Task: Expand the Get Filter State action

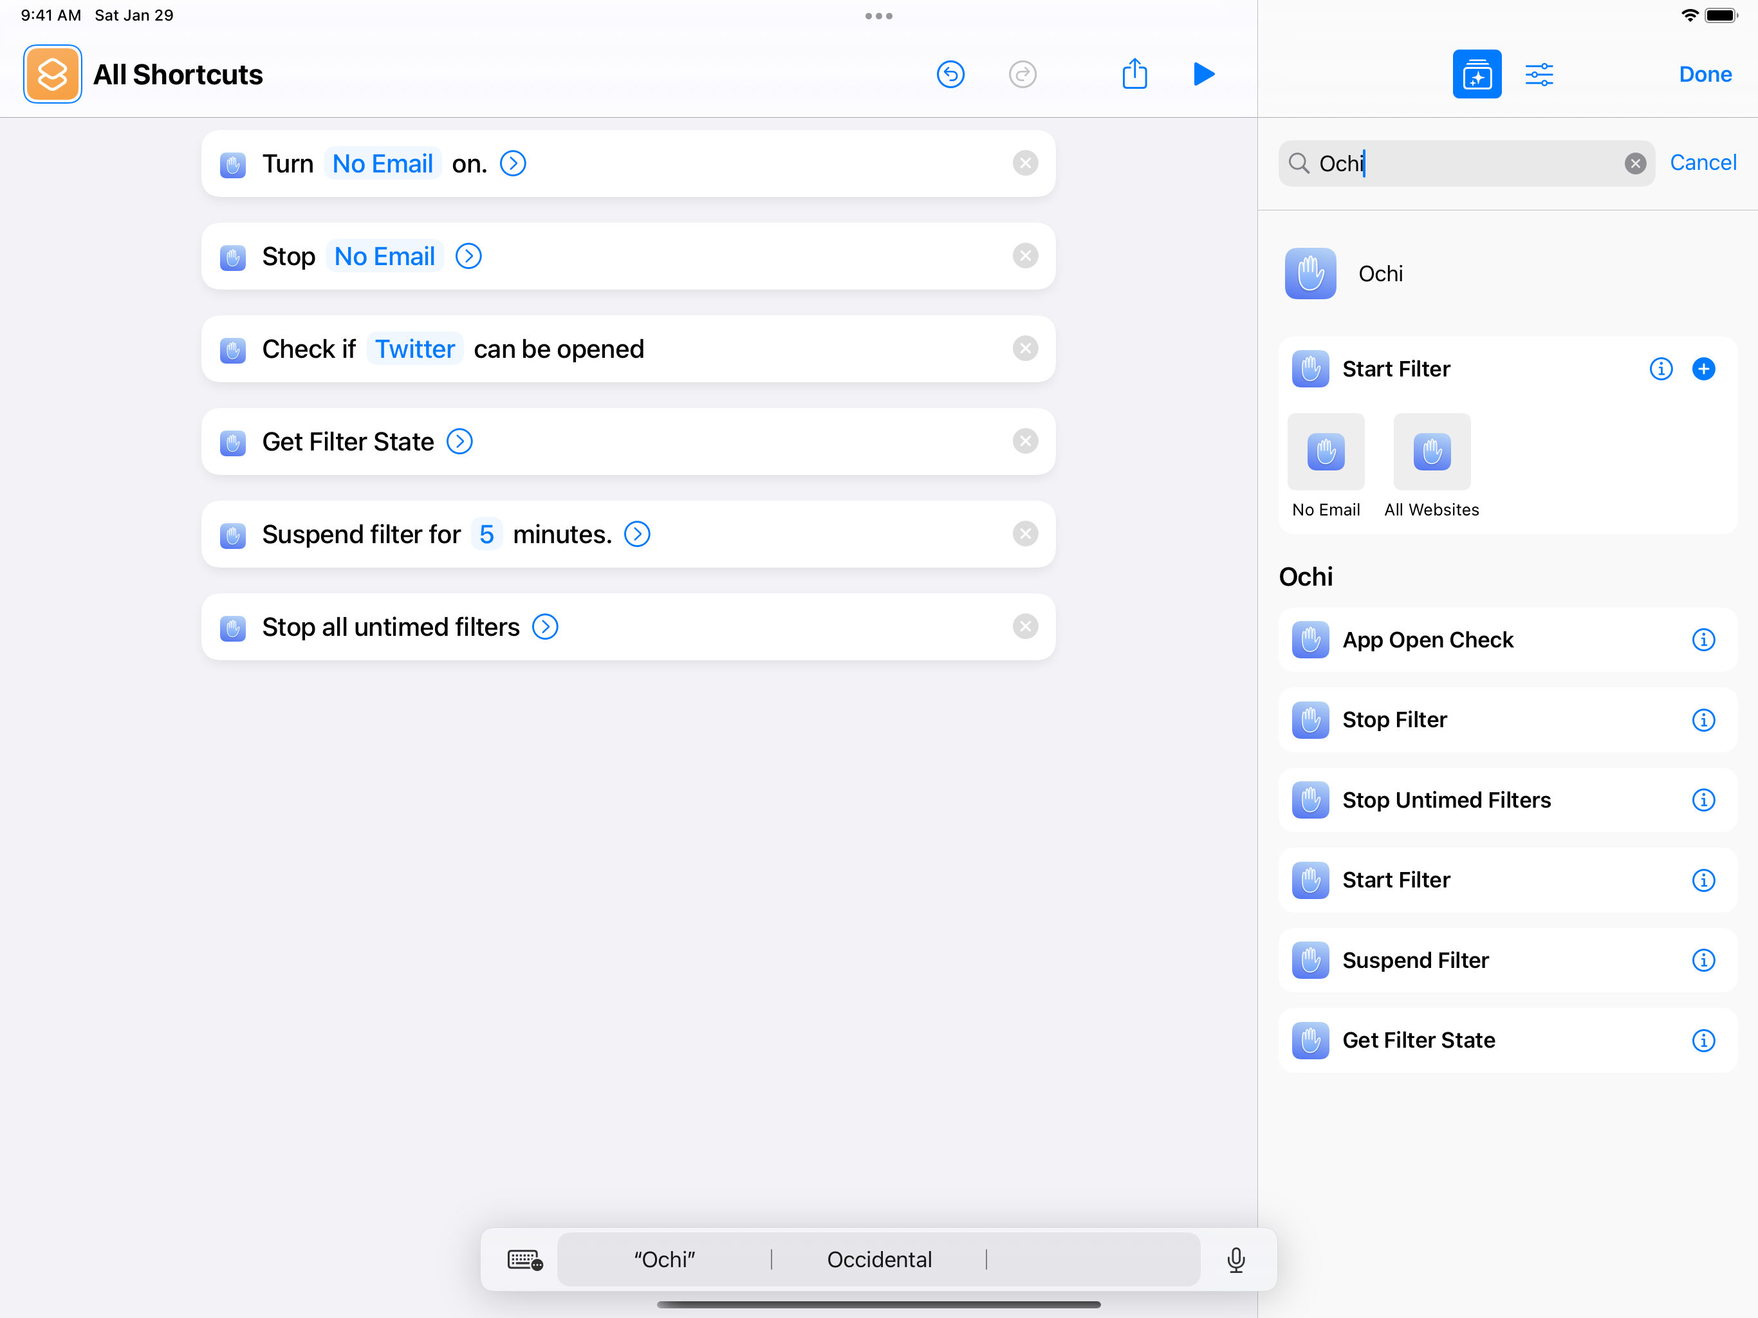Action: (459, 442)
